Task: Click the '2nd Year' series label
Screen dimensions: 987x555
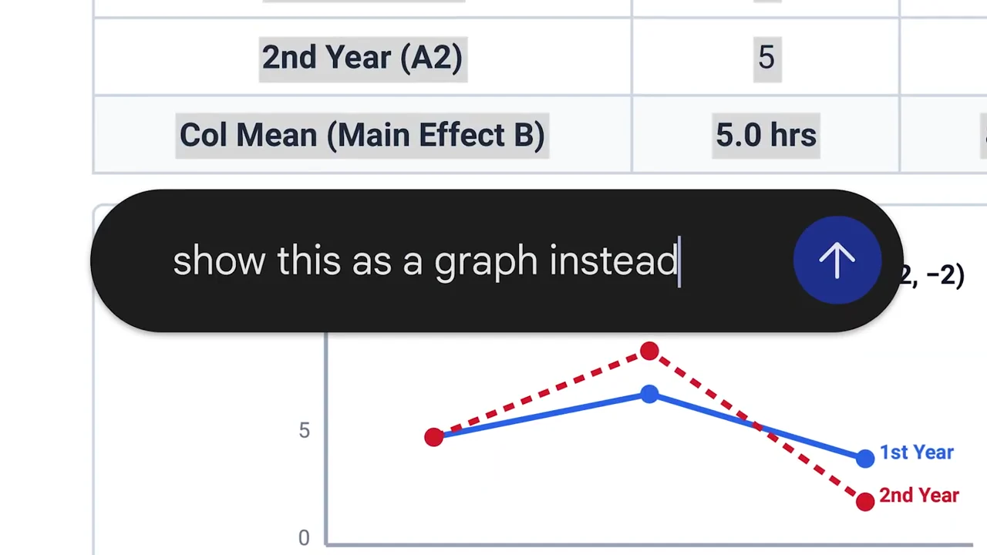Action: pyautogui.click(x=919, y=496)
